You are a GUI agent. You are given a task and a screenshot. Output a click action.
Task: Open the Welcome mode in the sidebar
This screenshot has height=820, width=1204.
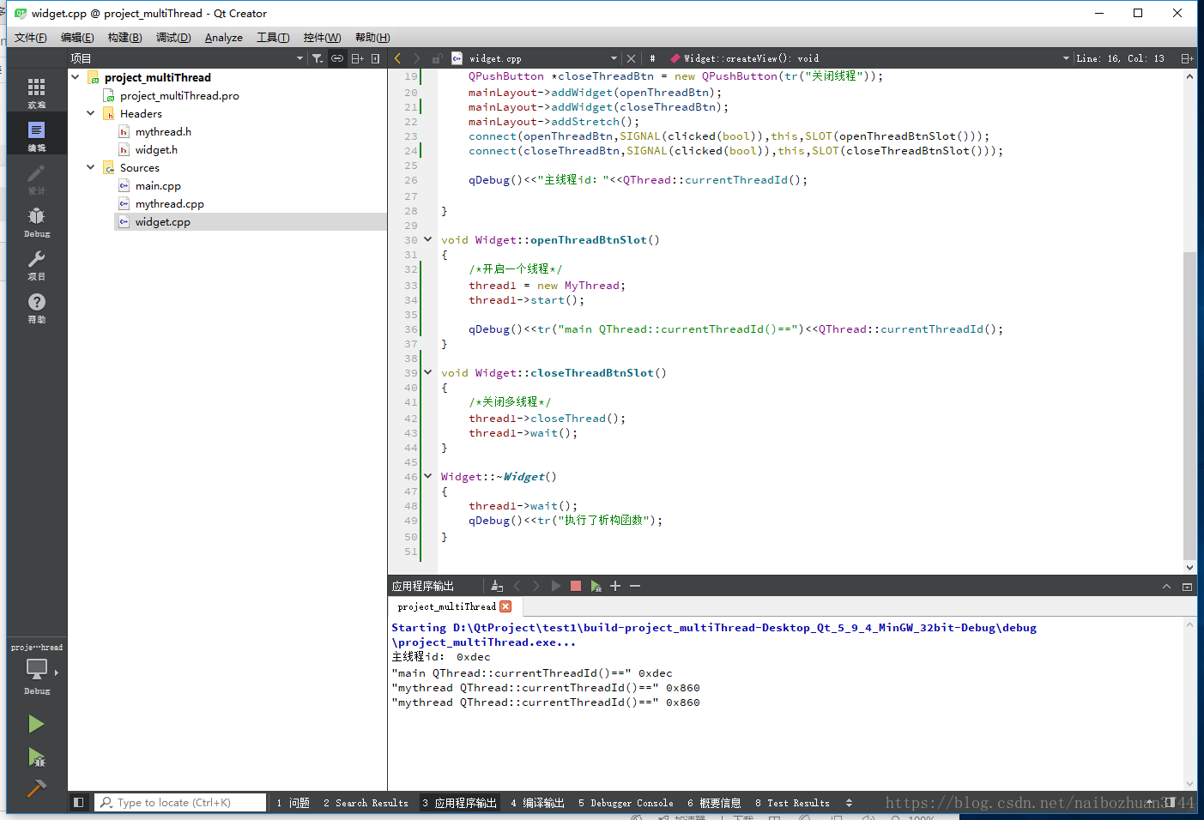click(x=36, y=92)
